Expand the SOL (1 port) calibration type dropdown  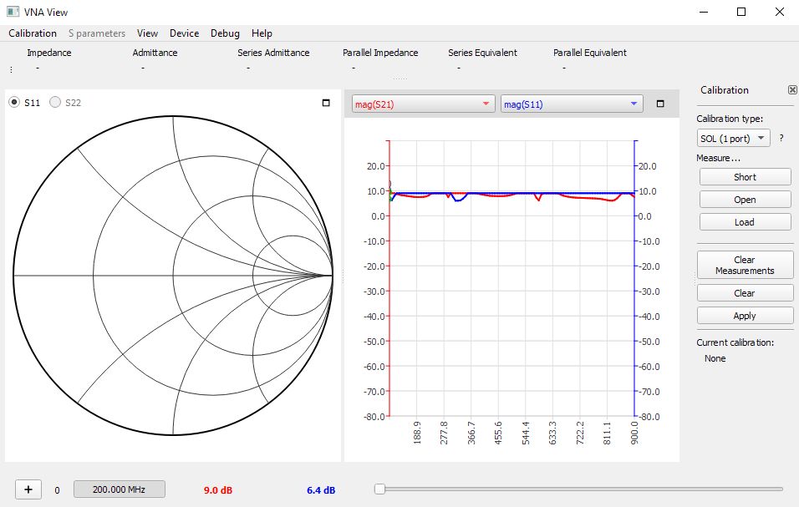pos(733,138)
